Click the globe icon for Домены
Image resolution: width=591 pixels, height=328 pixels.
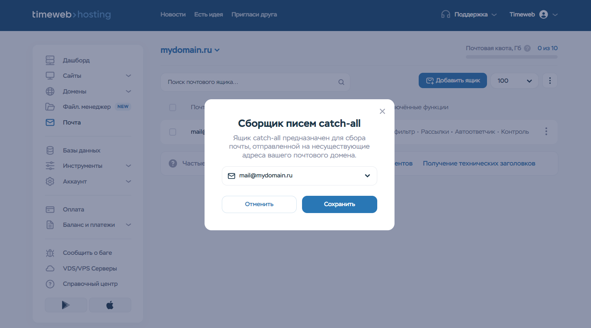pyautogui.click(x=50, y=91)
